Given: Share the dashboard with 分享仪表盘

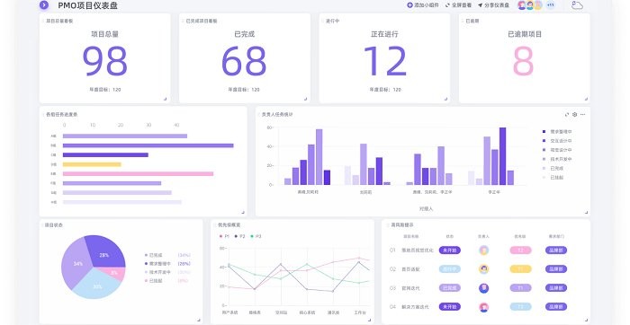Looking at the screenshot, I should click(493, 5).
